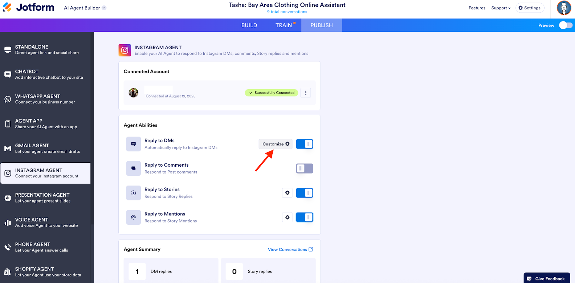Select the Gmail Agent sidebar icon
575x283 pixels.
click(x=8, y=149)
